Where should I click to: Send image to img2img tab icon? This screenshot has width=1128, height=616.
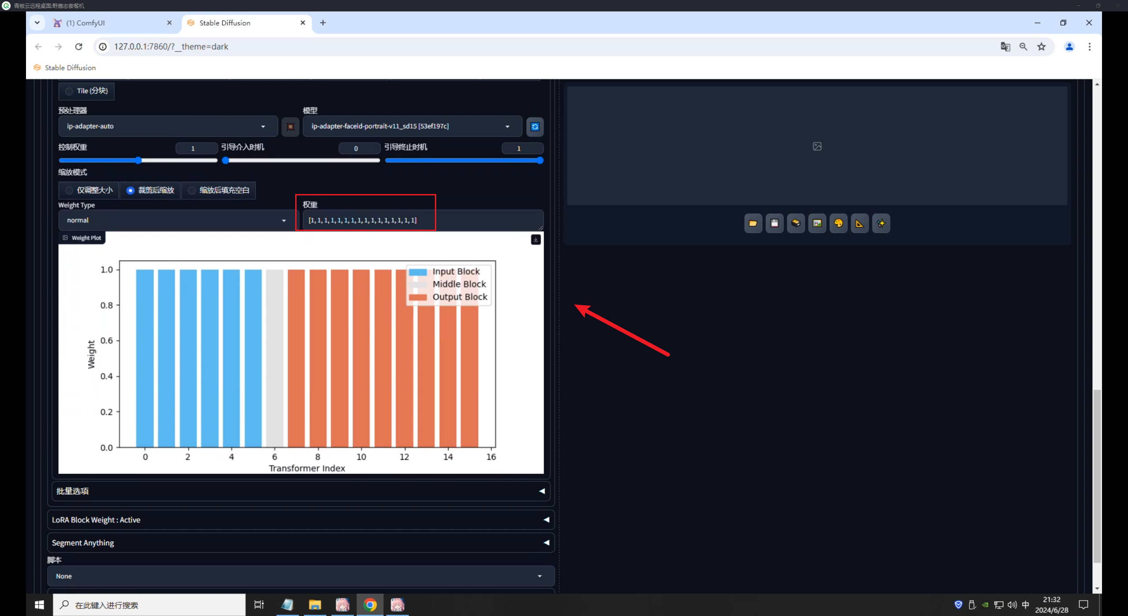click(x=817, y=224)
